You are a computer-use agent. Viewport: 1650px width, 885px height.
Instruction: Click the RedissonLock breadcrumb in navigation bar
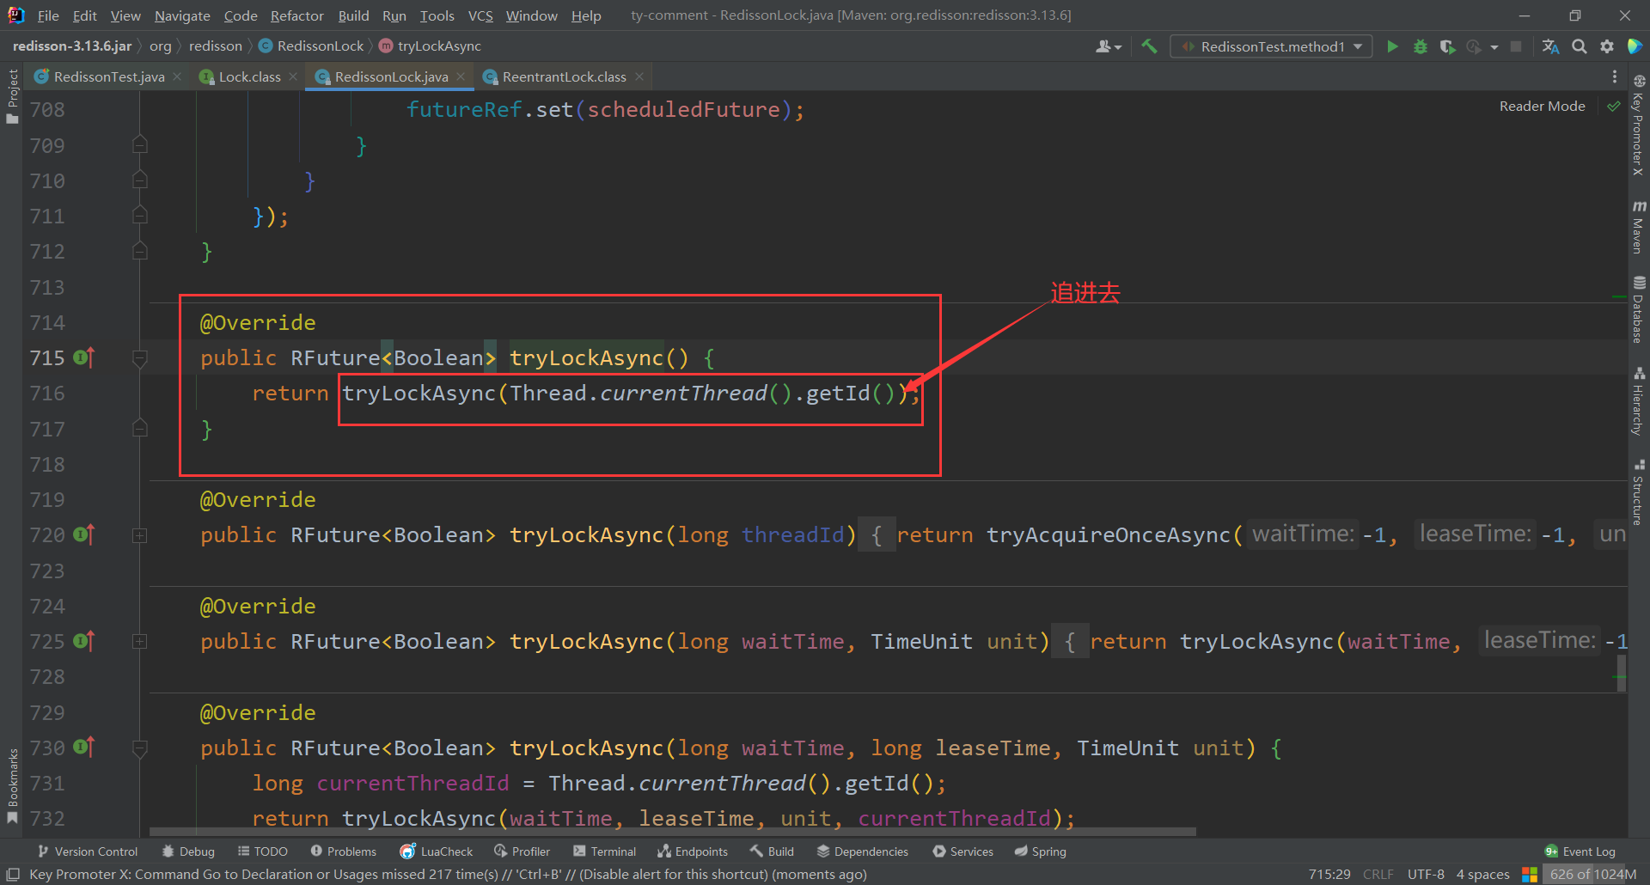[311, 46]
